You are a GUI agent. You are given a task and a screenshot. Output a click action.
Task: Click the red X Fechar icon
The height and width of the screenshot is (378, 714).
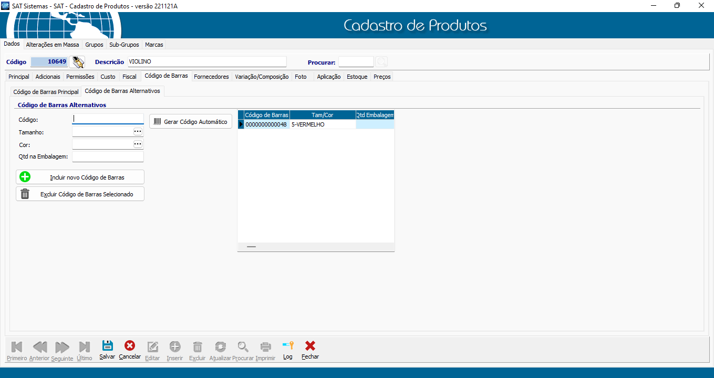pos(310,346)
